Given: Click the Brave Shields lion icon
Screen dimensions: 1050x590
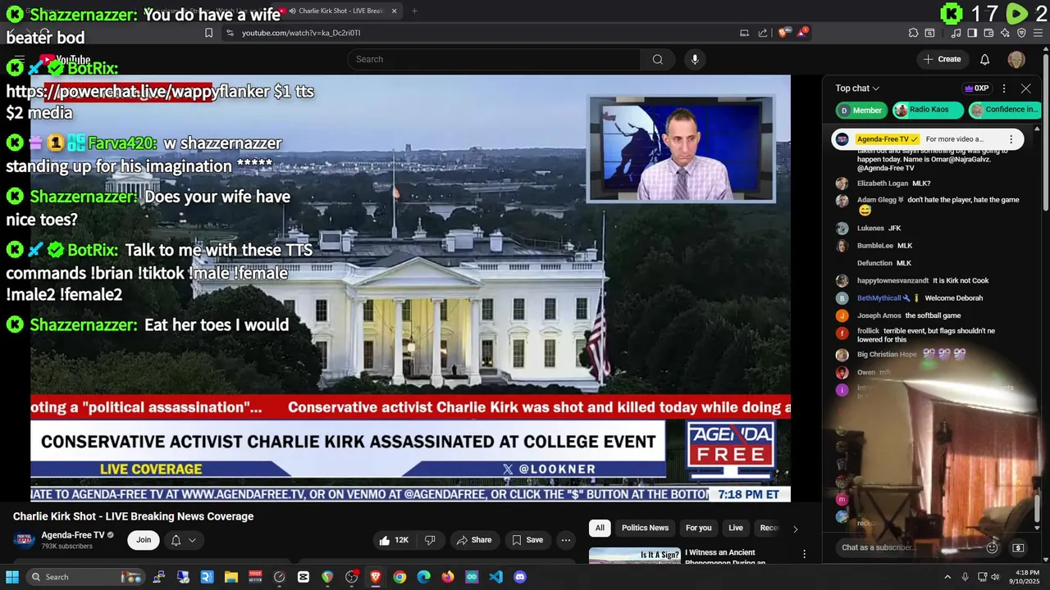Looking at the screenshot, I should pos(783,33).
